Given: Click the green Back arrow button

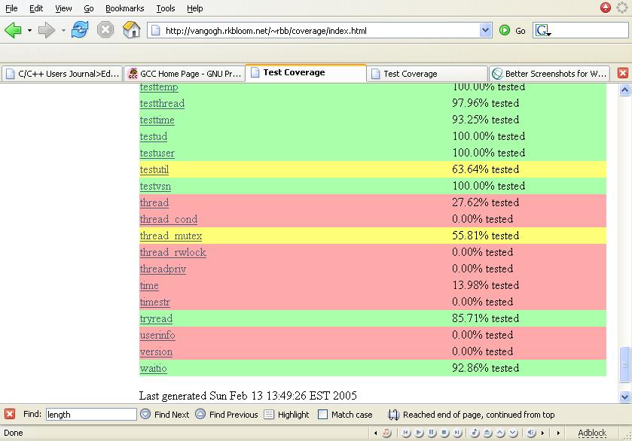Looking at the screenshot, I should [13, 30].
